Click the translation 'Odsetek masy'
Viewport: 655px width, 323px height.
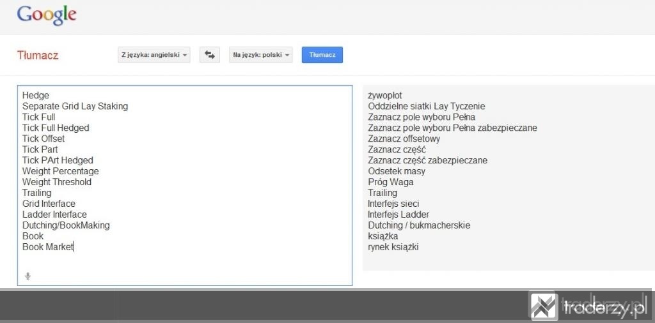[397, 171]
